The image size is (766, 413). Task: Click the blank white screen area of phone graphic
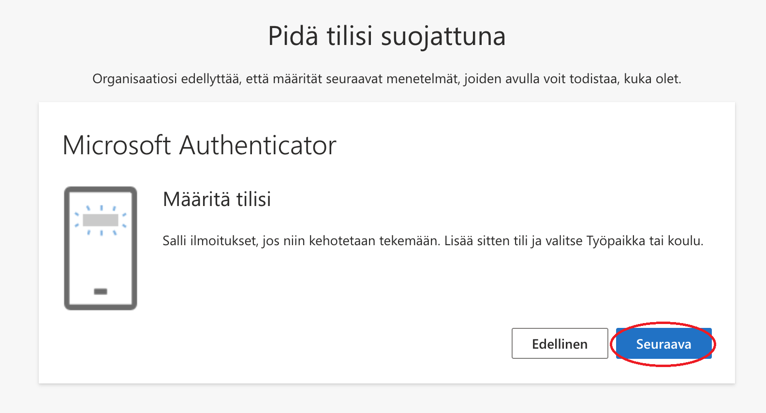click(x=101, y=261)
